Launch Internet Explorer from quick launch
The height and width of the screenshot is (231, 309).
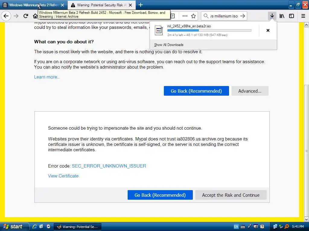[35, 226]
